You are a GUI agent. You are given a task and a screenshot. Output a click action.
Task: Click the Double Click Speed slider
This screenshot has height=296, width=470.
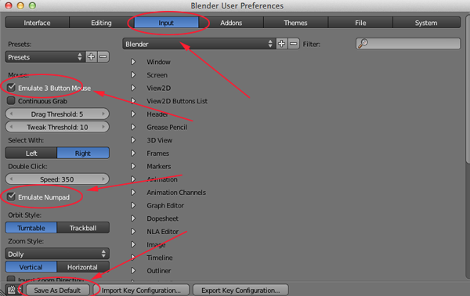coord(57,179)
